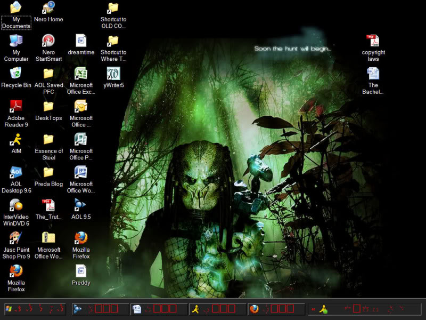426x320 pixels.
Task: Click the DeskTops folder icon
Action: click(48, 111)
